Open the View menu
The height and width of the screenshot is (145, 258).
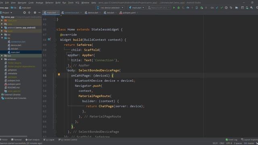click(x=13, y=3)
